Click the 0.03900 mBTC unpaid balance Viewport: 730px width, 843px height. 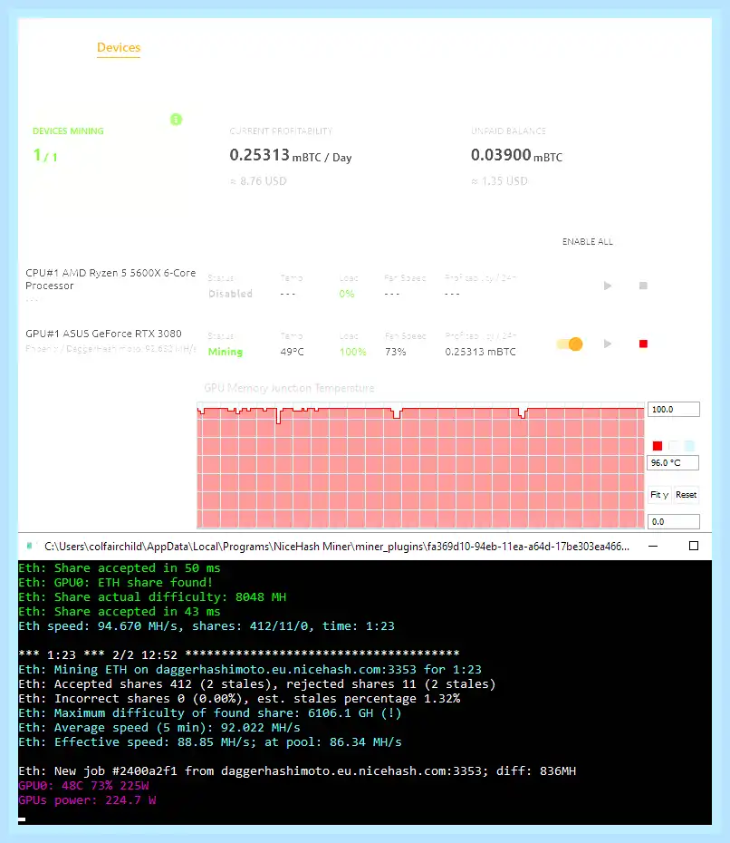(x=517, y=156)
